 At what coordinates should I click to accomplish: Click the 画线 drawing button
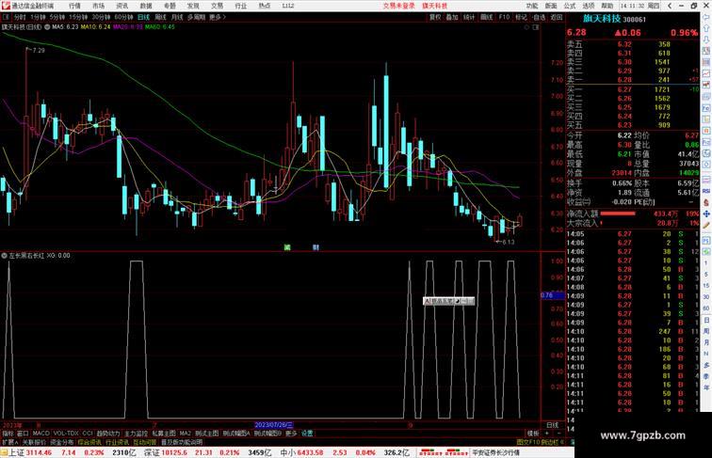point(486,17)
